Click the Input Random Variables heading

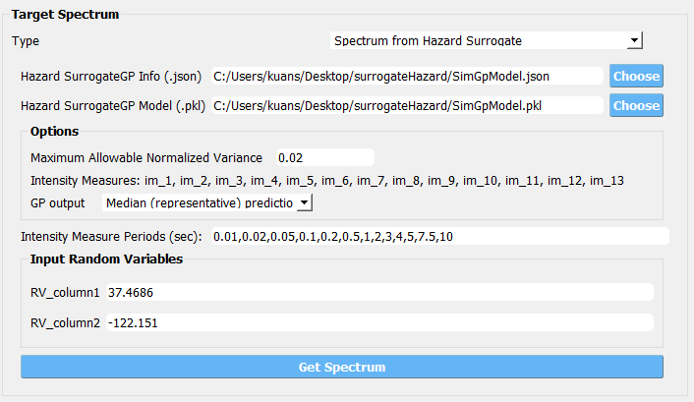coord(106,259)
